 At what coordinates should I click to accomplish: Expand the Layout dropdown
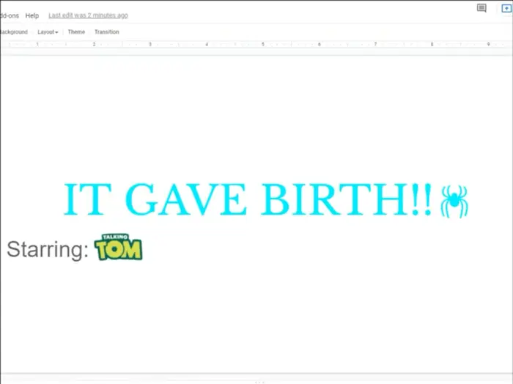click(x=48, y=32)
